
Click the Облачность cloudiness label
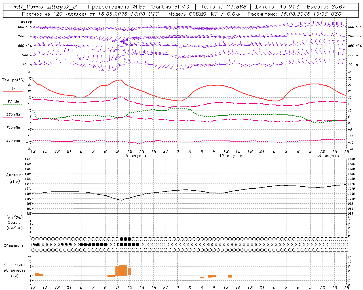[x=14, y=246]
